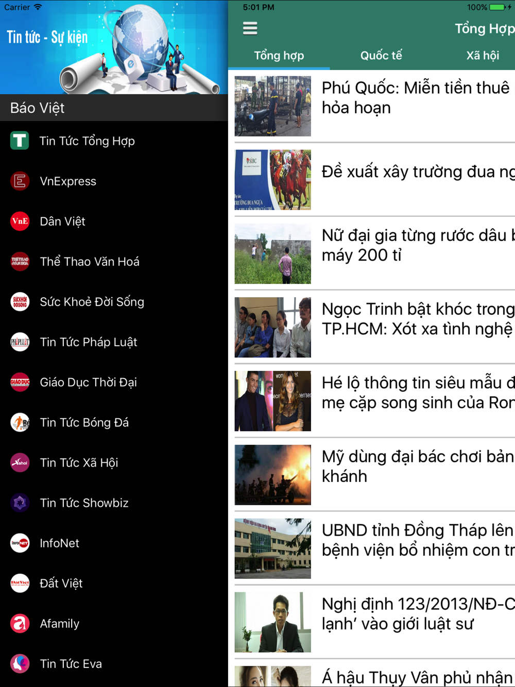Open Đồng Tháp hospital building thumbnail

[x=273, y=548]
